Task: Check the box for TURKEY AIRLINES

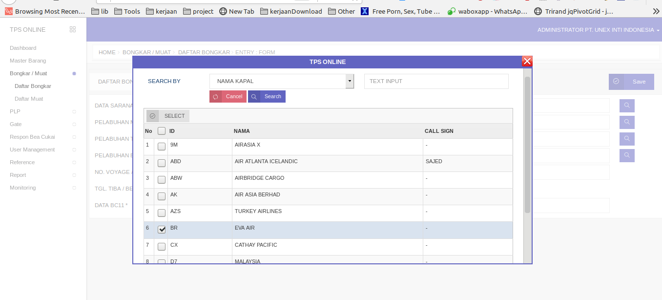Action: pyautogui.click(x=162, y=213)
